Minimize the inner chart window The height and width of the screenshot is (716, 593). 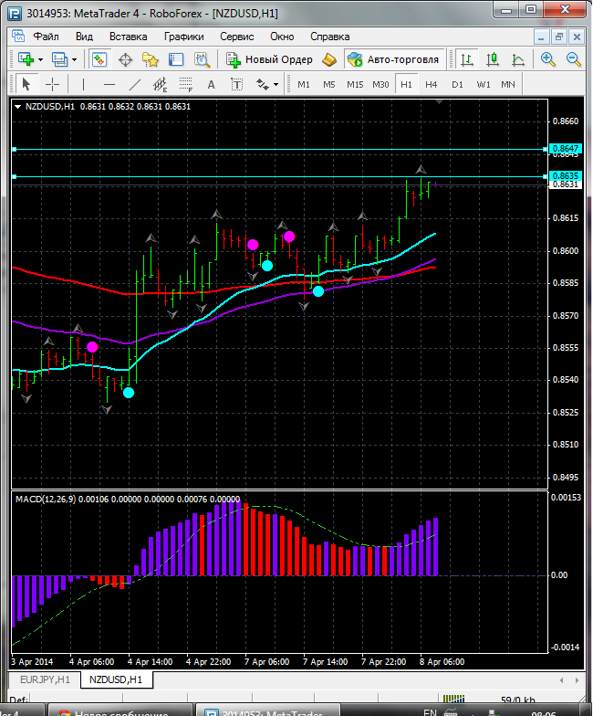click(541, 37)
